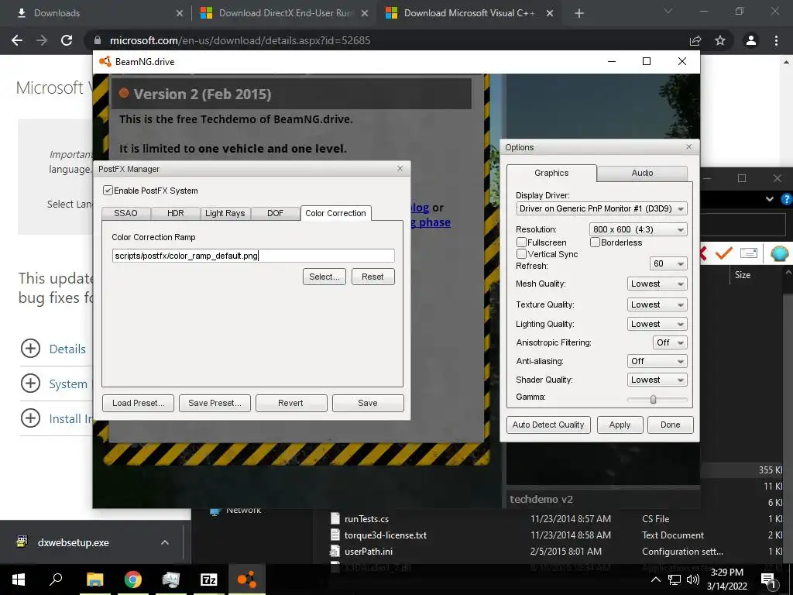Open Resolution 800 x 600 dropdown

(638, 229)
